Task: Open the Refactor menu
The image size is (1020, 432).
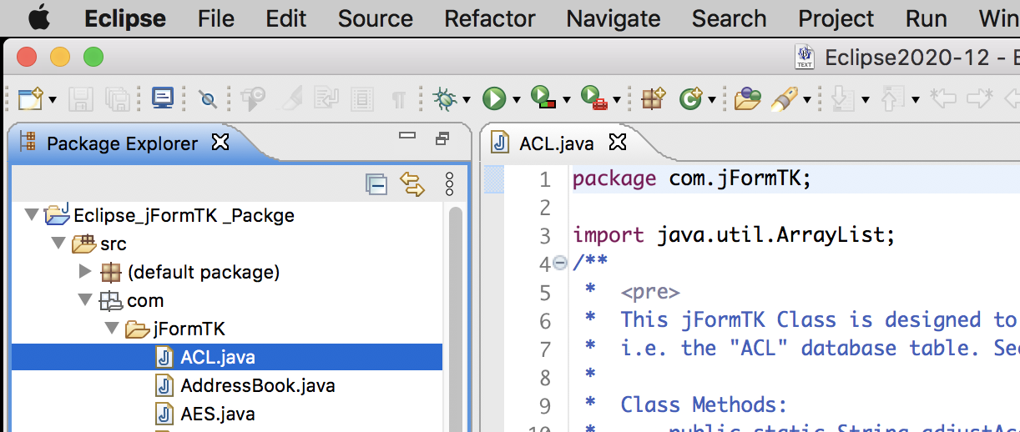Action: 489,18
